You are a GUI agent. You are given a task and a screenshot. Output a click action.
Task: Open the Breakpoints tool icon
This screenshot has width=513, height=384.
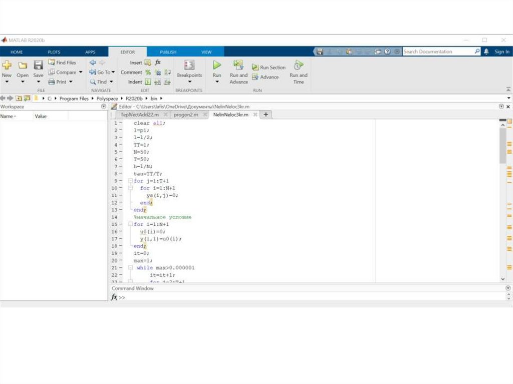[189, 65]
